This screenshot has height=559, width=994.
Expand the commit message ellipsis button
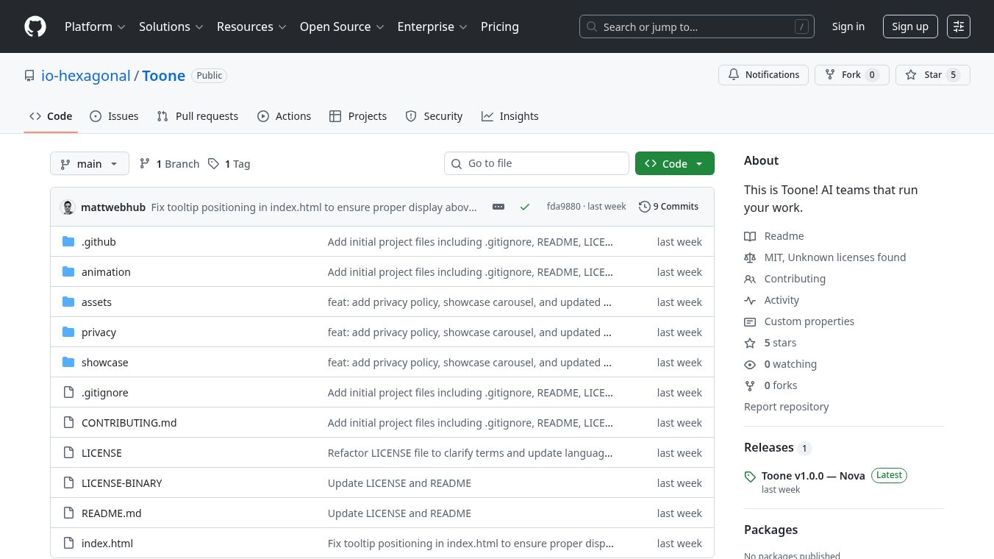pos(498,207)
